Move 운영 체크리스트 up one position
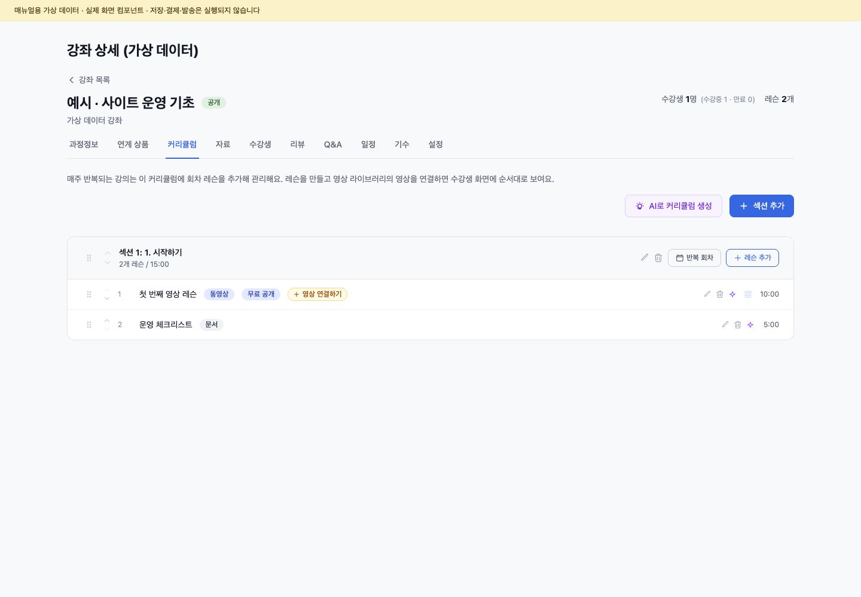 tap(107, 321)
